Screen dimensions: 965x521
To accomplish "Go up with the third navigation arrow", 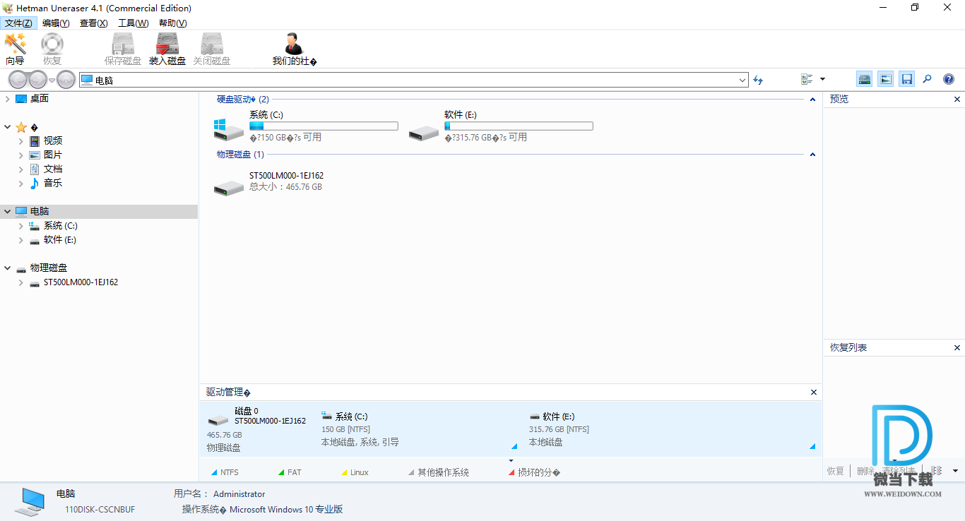I will (x=66, y=80).
